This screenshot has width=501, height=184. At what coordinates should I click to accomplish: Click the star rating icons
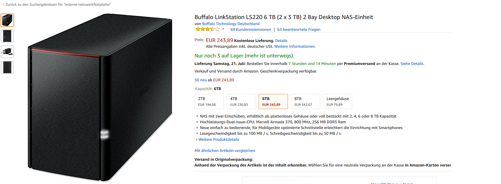208,29
